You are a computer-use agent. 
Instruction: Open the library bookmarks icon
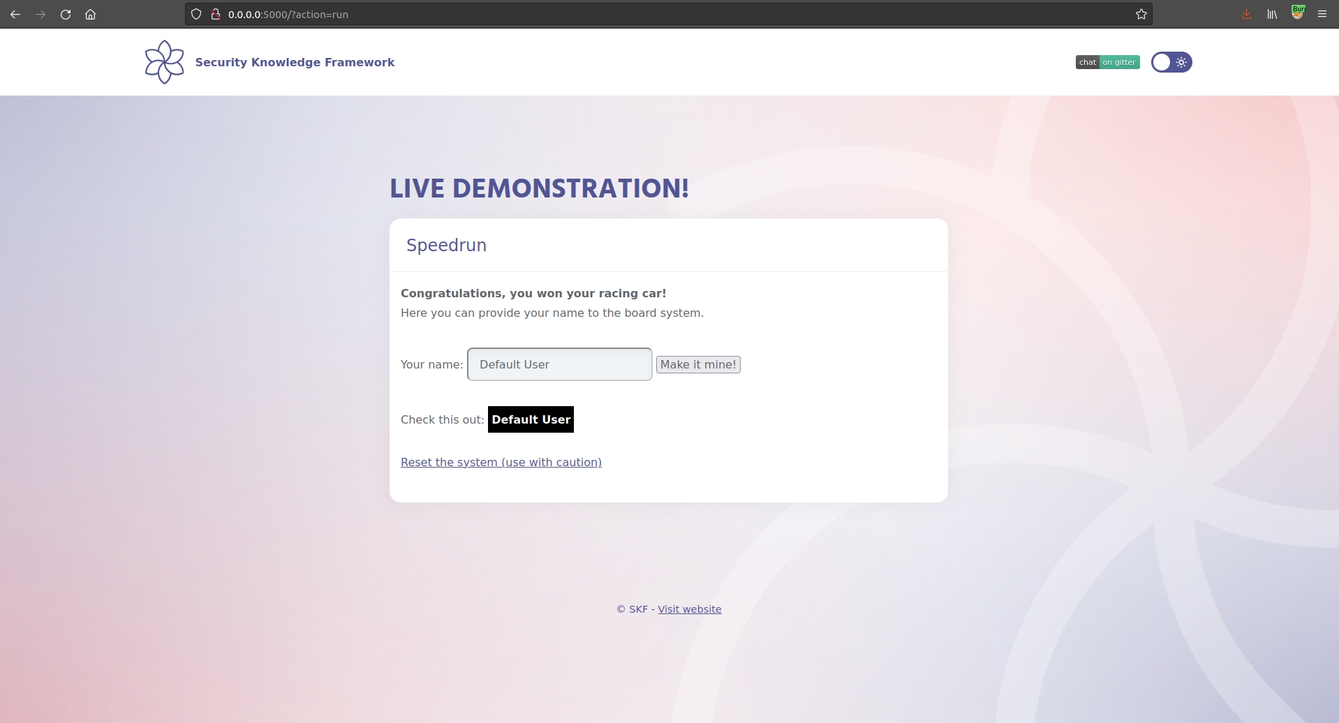point(1272,14)
